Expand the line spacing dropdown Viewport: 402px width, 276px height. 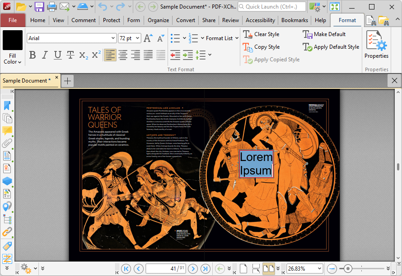pyautogui.click(x=210, y=55)
